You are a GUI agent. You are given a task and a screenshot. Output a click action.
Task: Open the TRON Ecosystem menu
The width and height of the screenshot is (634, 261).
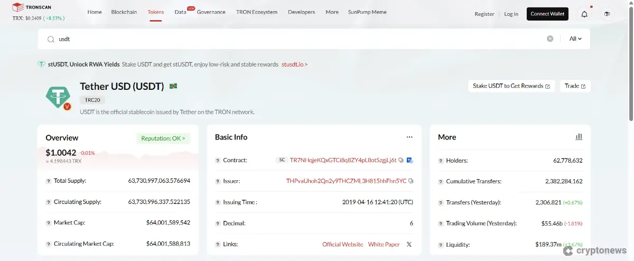[x=257, y=12]
